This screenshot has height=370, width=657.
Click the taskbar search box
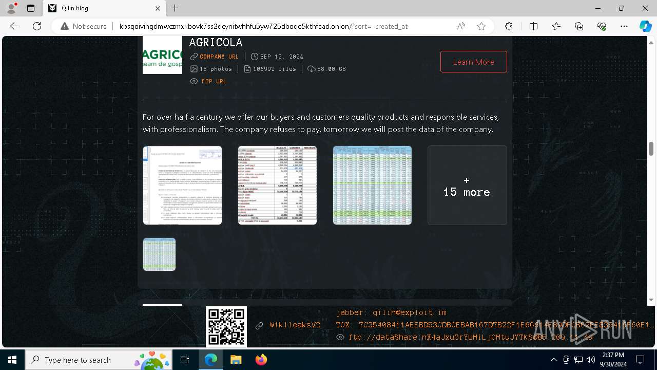tap(99, 360)
